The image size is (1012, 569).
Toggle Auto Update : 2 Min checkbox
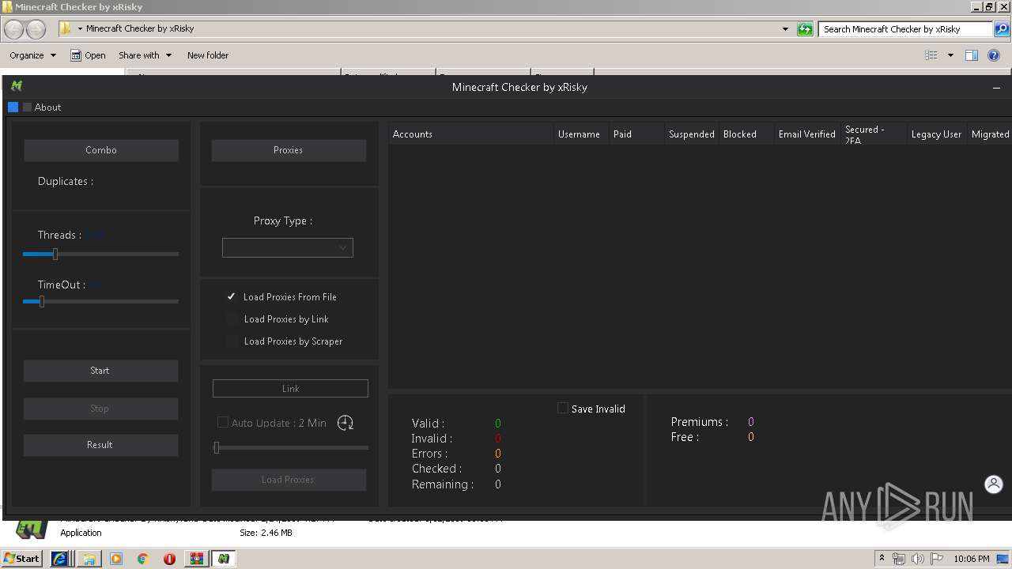(223, 422)
